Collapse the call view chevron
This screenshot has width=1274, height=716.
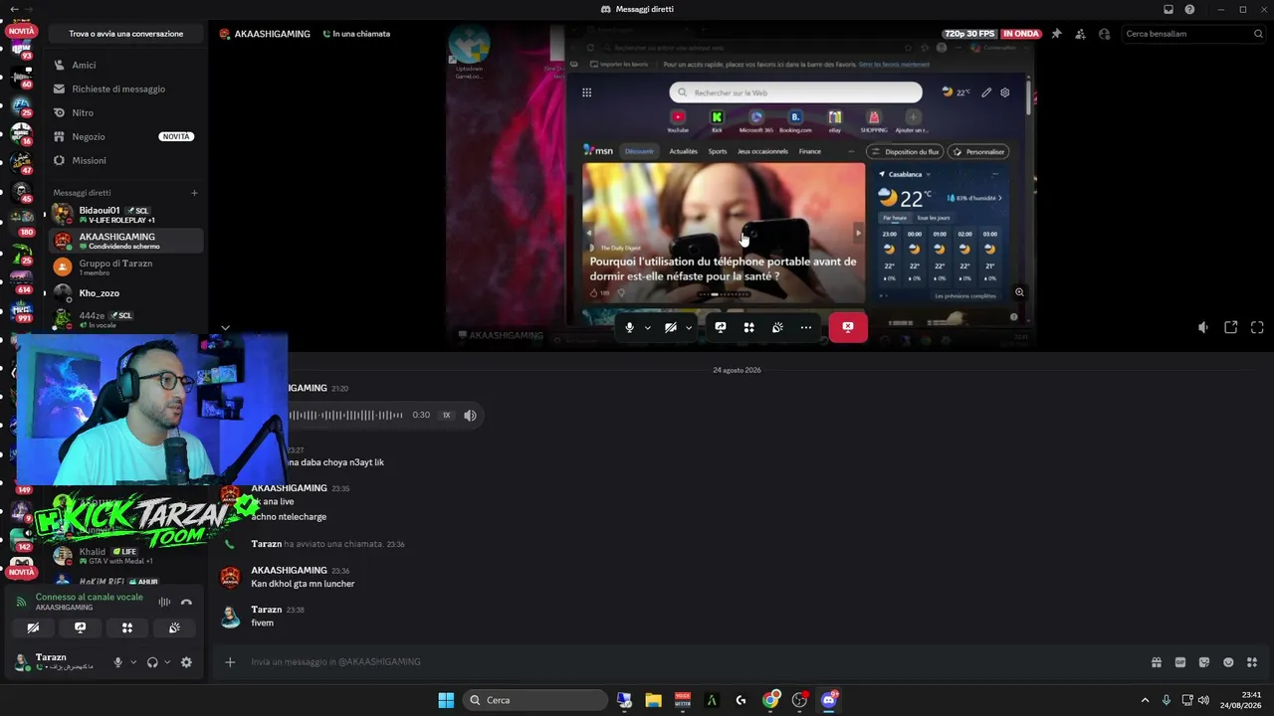(225, 327)
